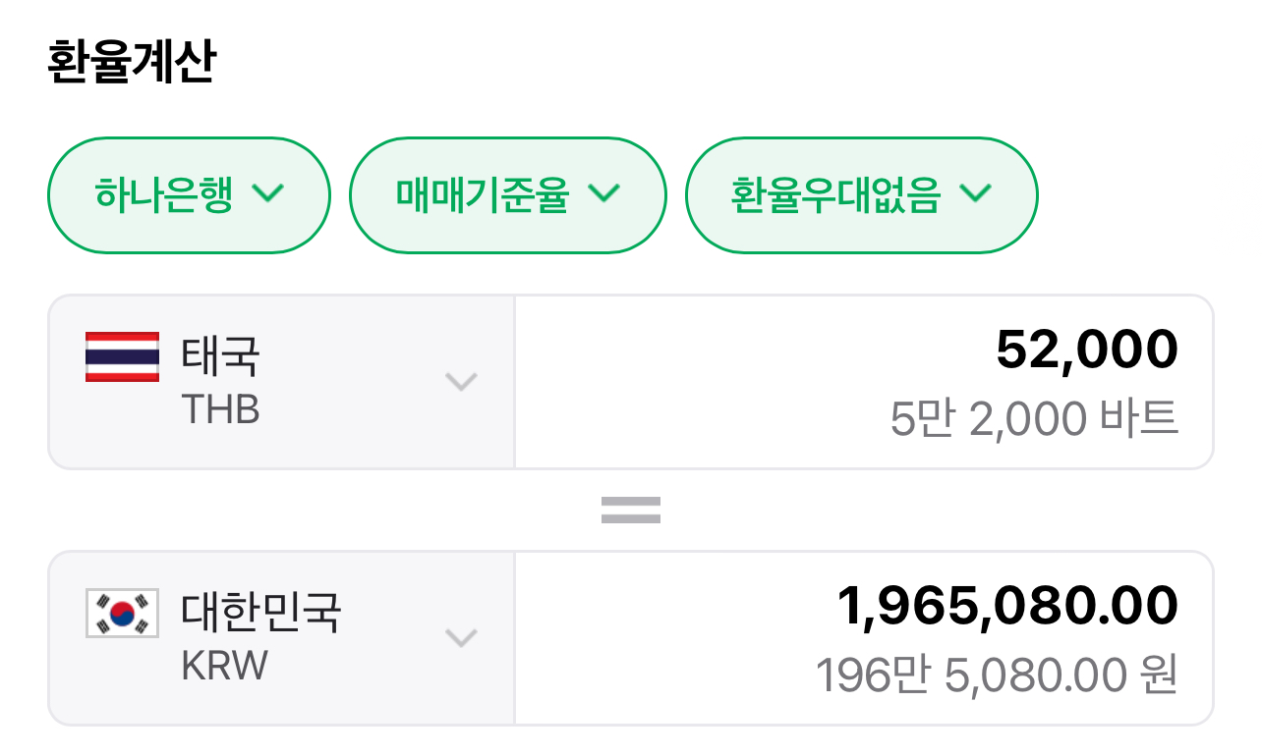1262x756 pixels.
Task: Click the equals sign between currencies
Action: click(x=631, y=510)
